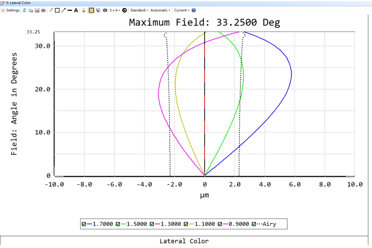
Task: Select the text annotation 'A' tool
Action: coord(76,10)
